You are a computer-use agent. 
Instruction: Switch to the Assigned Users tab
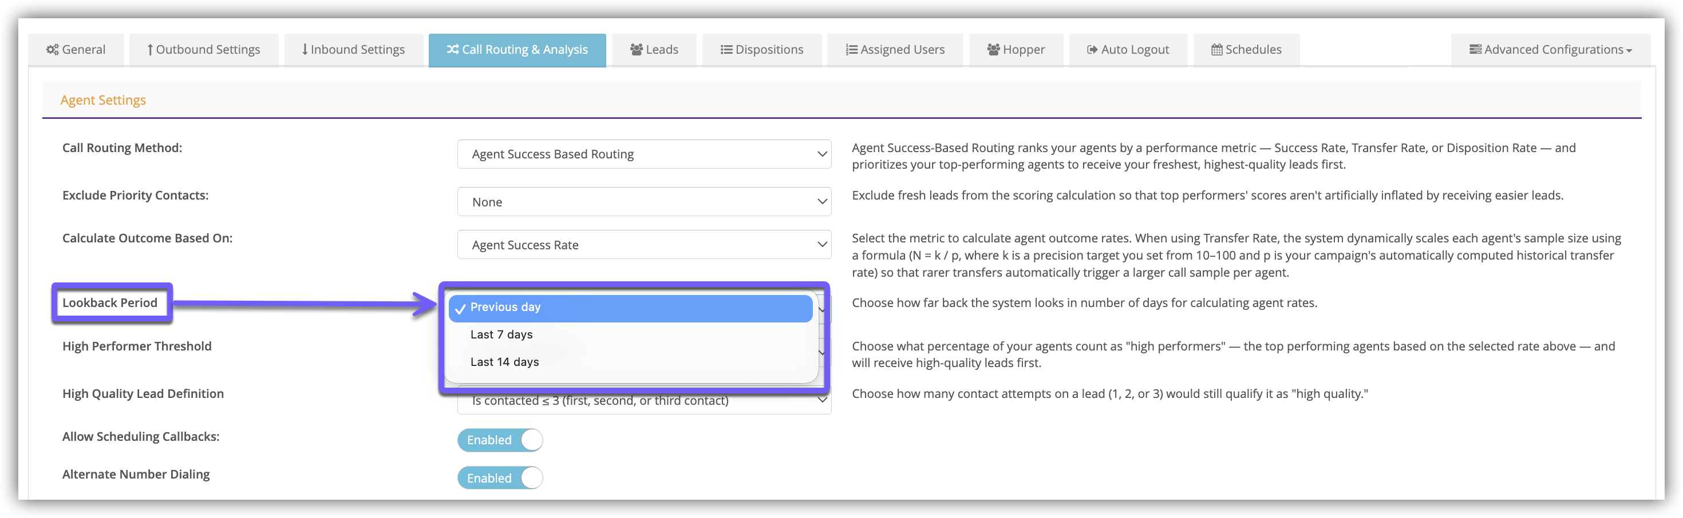(x=895, y=50)
